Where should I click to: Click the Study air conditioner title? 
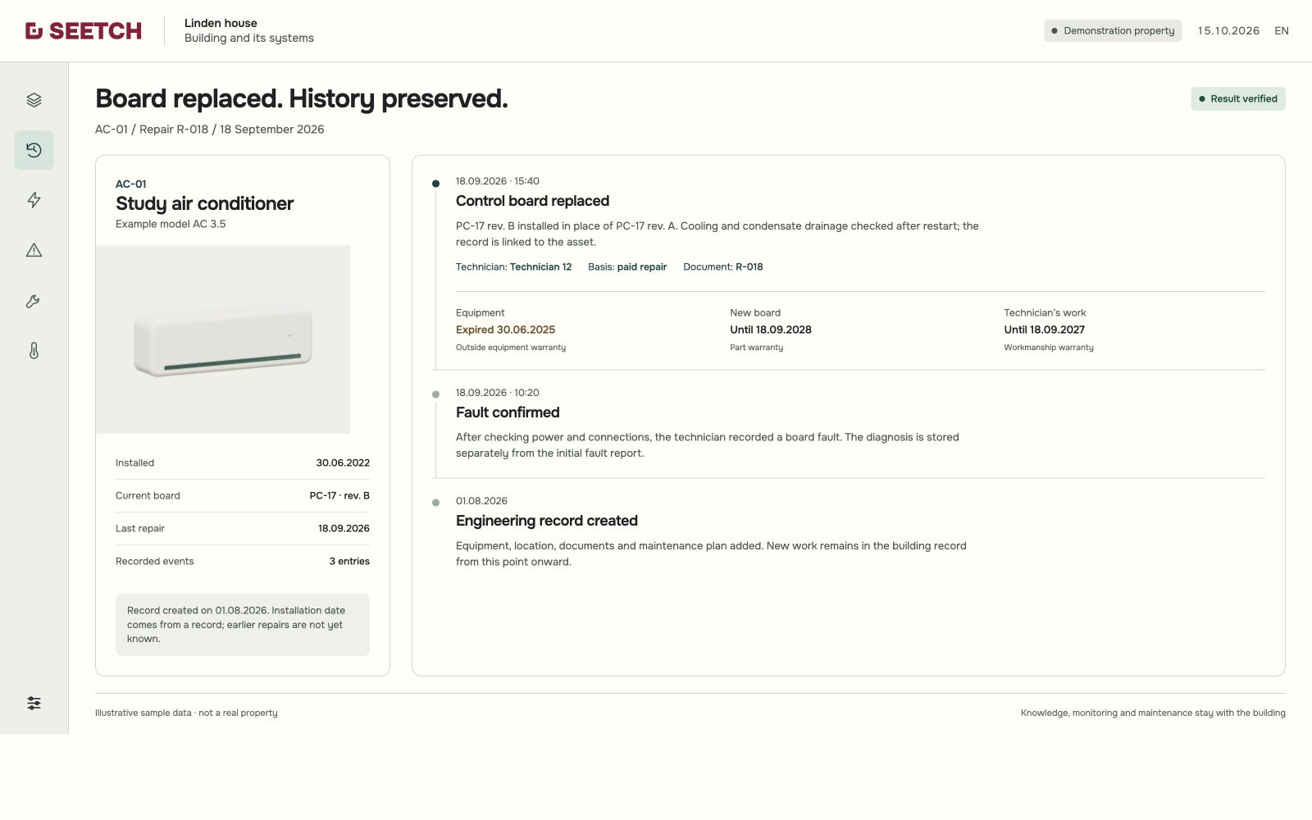[205, 203]
